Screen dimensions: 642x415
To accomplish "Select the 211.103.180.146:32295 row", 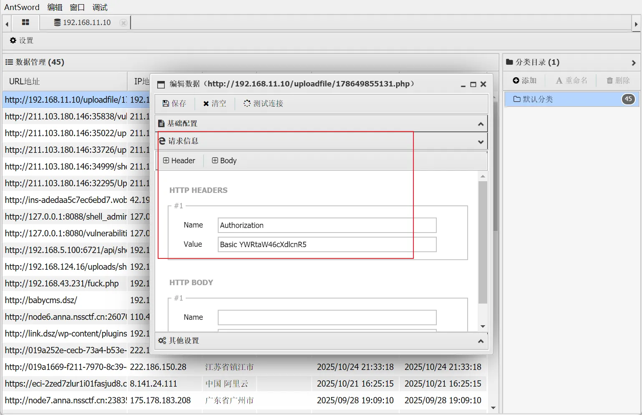I will coord(77,183).
